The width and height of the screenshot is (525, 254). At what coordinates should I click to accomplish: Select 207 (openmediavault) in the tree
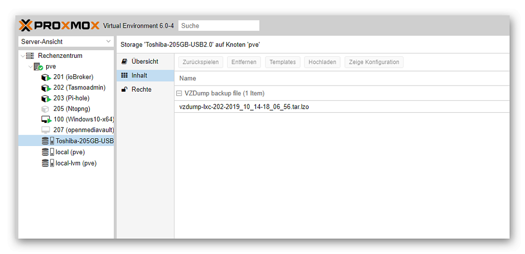pos(84,130)
